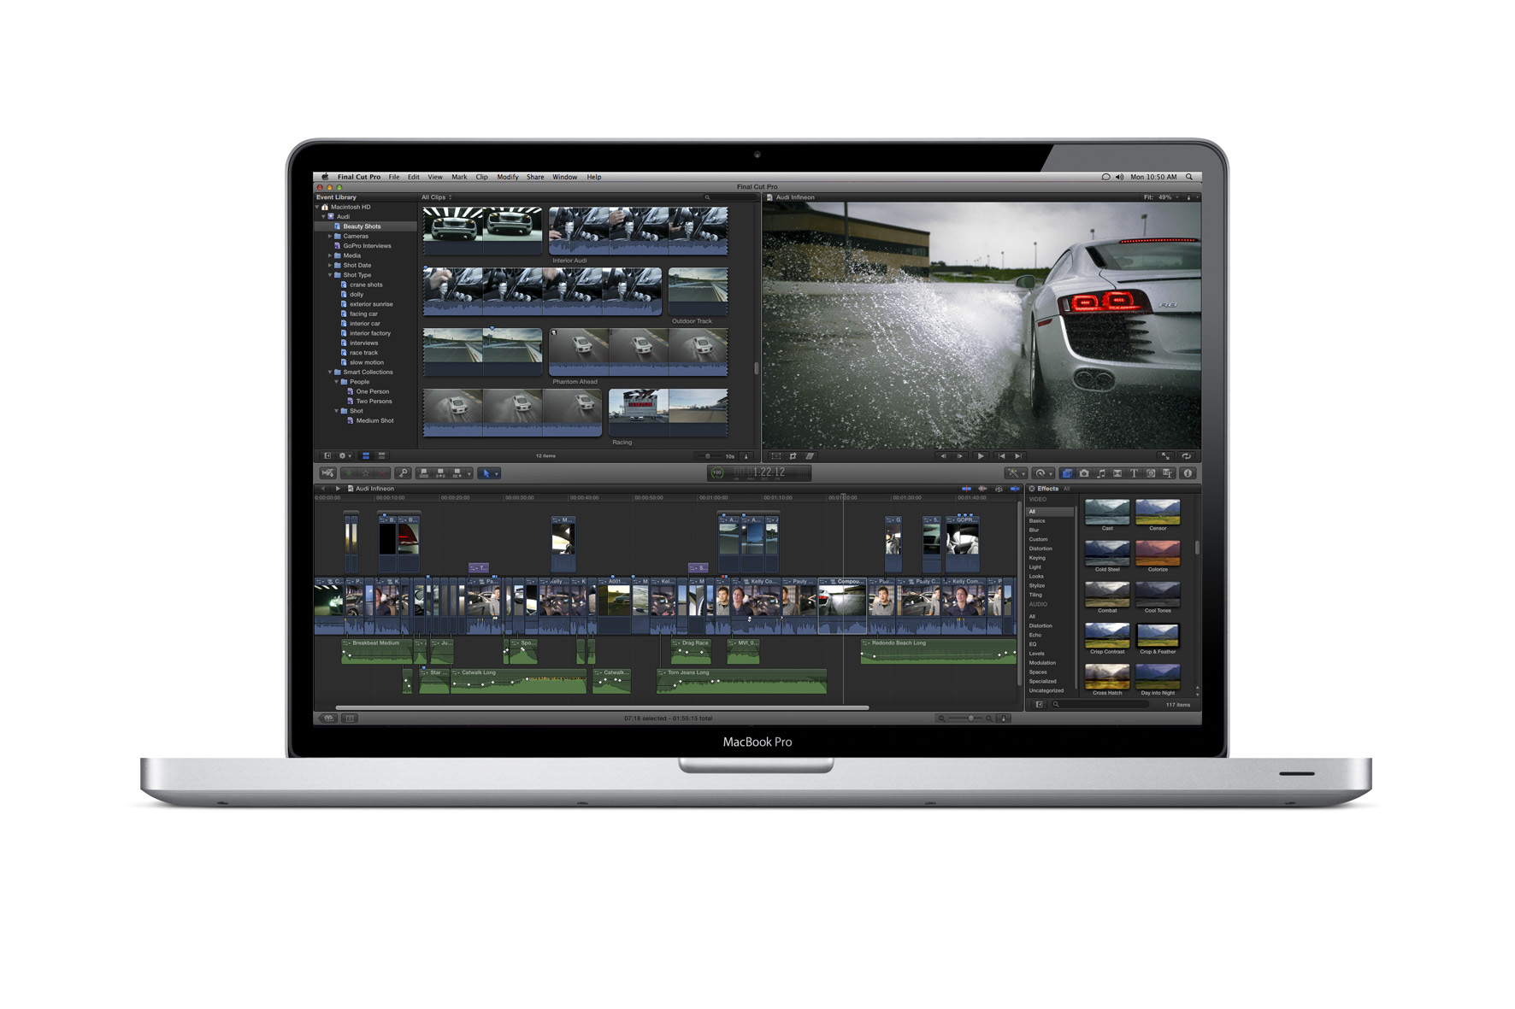This screenshot has height=1009, width=1515.
Task: Select the Keyword tool key icon
Action: (404, 473)
